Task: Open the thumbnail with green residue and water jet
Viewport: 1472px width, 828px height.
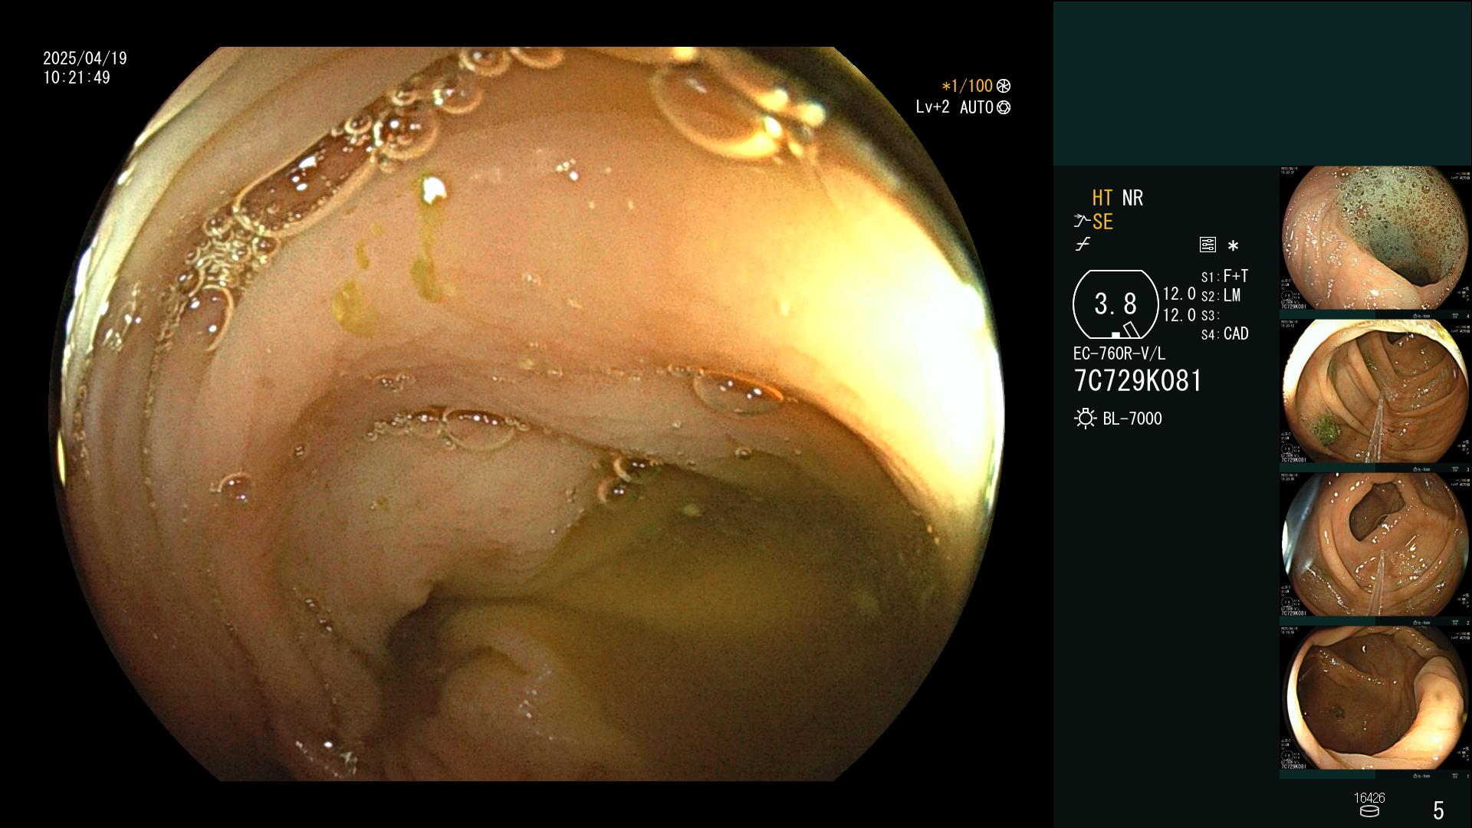Action: [1375, 392]
